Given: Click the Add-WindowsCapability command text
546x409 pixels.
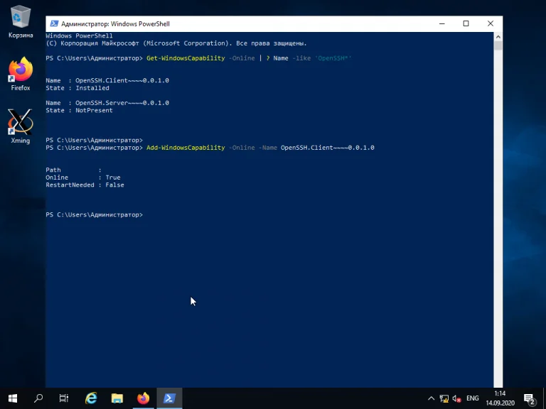Looking at the screenshot, I should 186,148.
